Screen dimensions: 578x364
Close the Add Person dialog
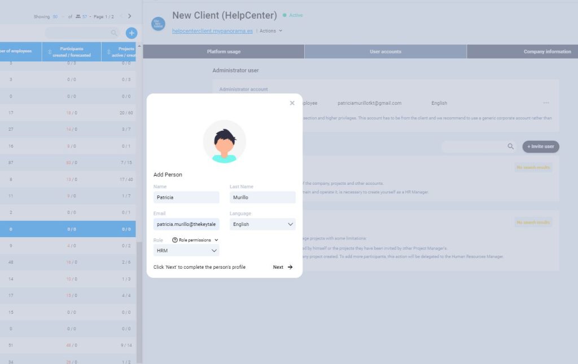tap(292, 103)
